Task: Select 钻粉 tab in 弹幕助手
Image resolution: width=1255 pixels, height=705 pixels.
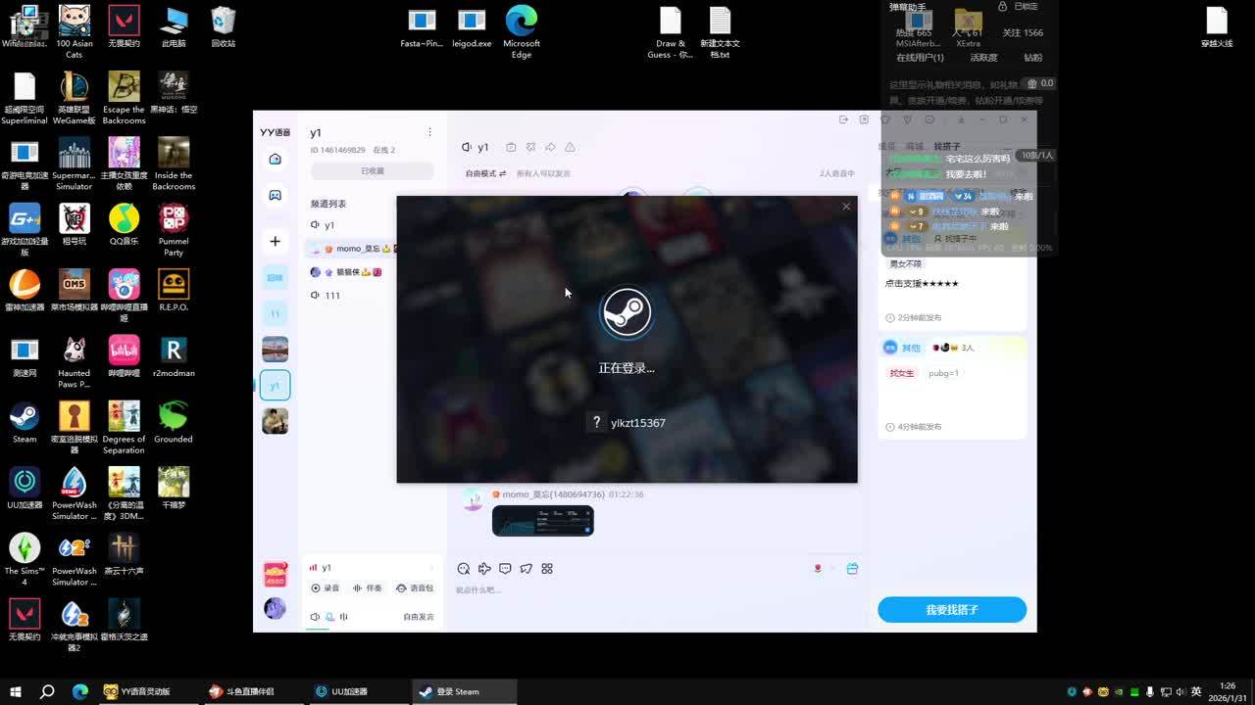Action: (x=1033, y=58)
